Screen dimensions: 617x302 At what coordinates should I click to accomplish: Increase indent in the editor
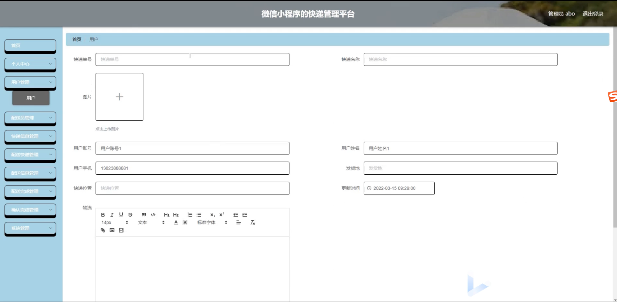pos(245,215)
